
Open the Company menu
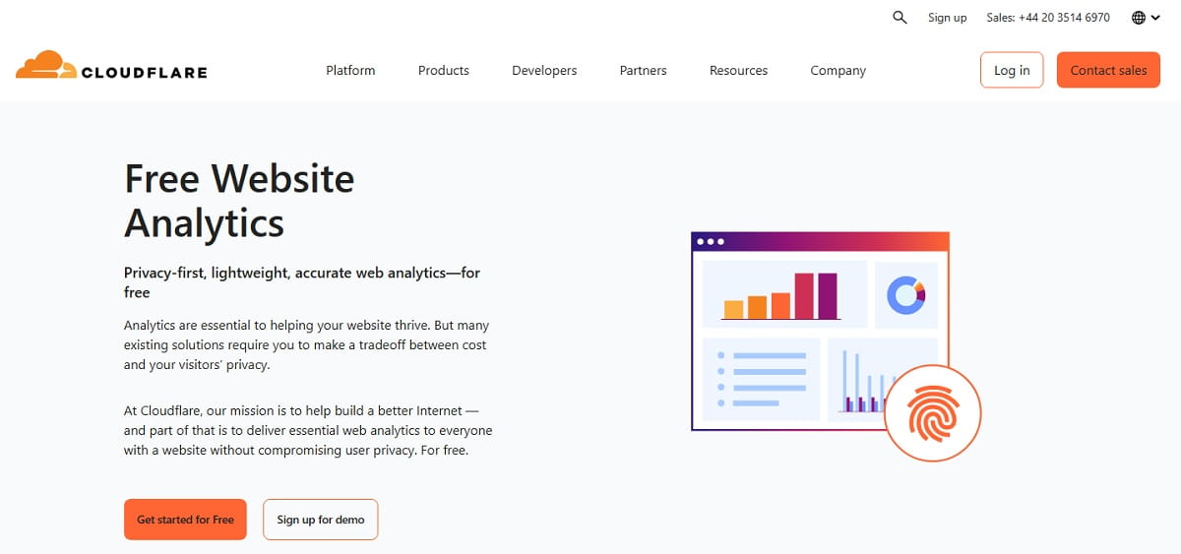coord(839,71)
